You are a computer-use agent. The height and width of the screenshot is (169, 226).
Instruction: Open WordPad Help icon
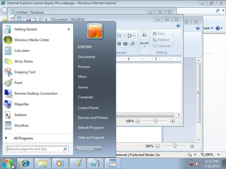tap(178, 26)
